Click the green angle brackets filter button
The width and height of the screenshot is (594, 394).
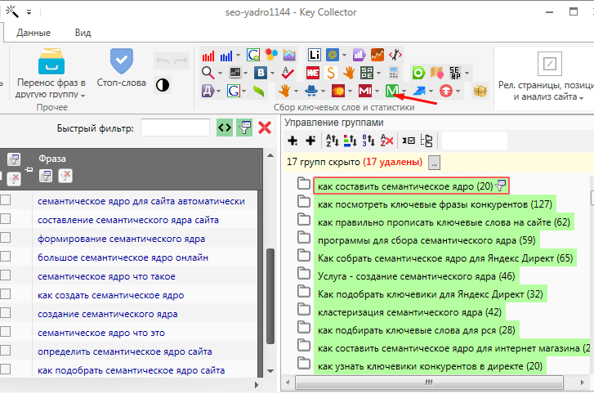pos(225,128)
